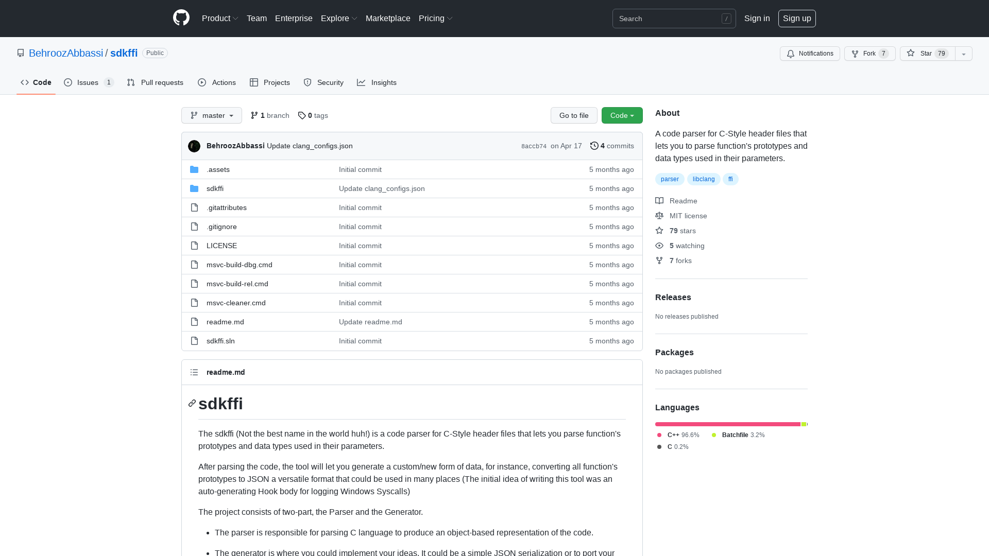The image size is (989, 556).
Task: Expand the Explore menu
Action: 339,18
